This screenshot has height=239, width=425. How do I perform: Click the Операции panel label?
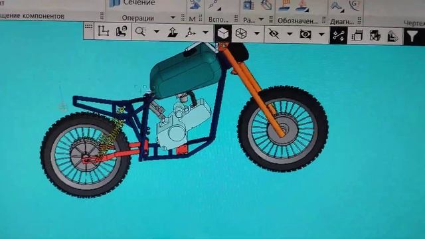point(137,18)
